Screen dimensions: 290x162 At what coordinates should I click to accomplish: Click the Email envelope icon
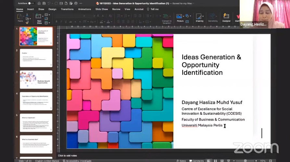tap(61, 3)
